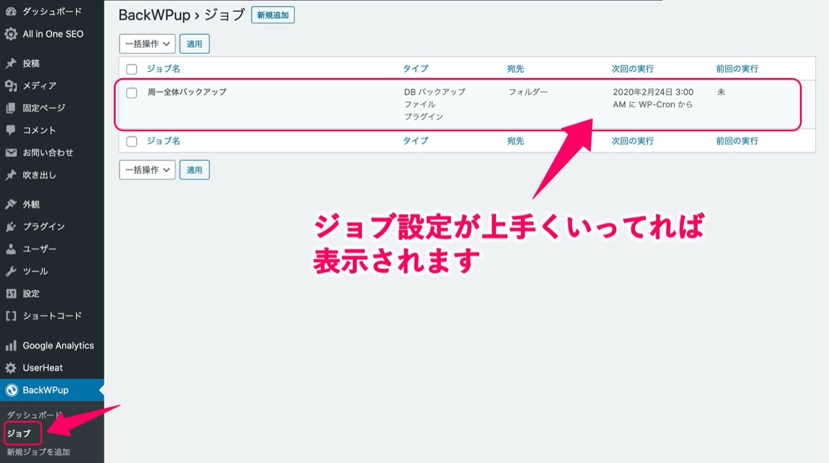Click the bar chart icon beside Google Analytics
829x463 pixels.
point(11,346)
